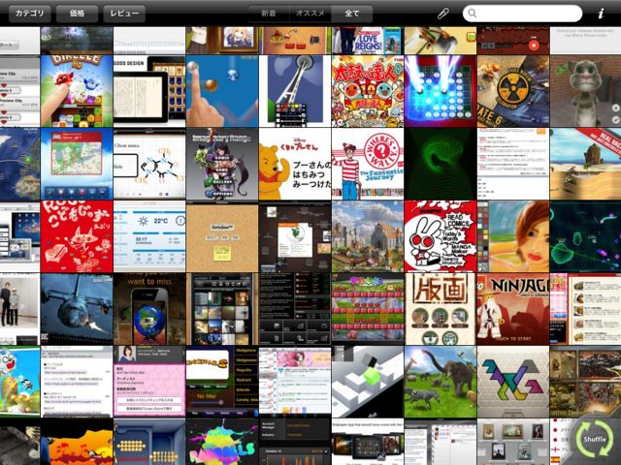Open the Taiko no Tatsujin app thumbnail
Screen dimensions: 621x465
click(x=368, y=91)
